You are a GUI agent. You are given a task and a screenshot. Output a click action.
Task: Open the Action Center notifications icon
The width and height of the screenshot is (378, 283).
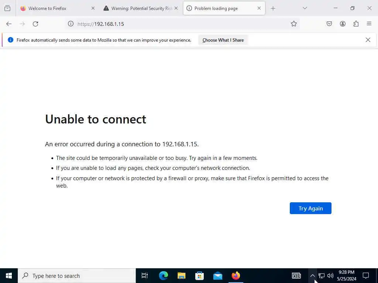point(366,276)
